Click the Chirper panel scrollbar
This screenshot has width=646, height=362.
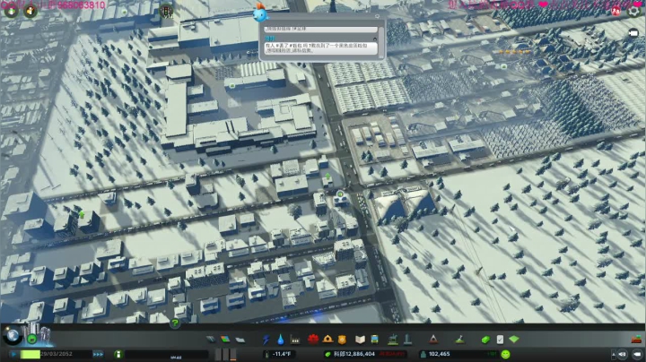(381, 41)
